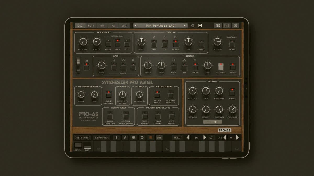This screenshot has height=176, width=314.
Task: Enable OSC A triangle wave switch
Action: 165,43
